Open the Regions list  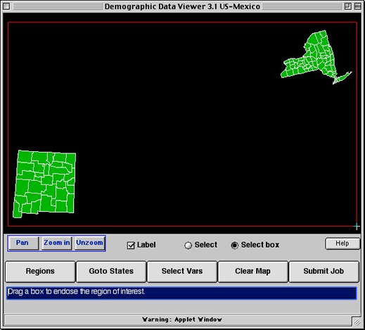pyautogui.click(x=40, y=272)
